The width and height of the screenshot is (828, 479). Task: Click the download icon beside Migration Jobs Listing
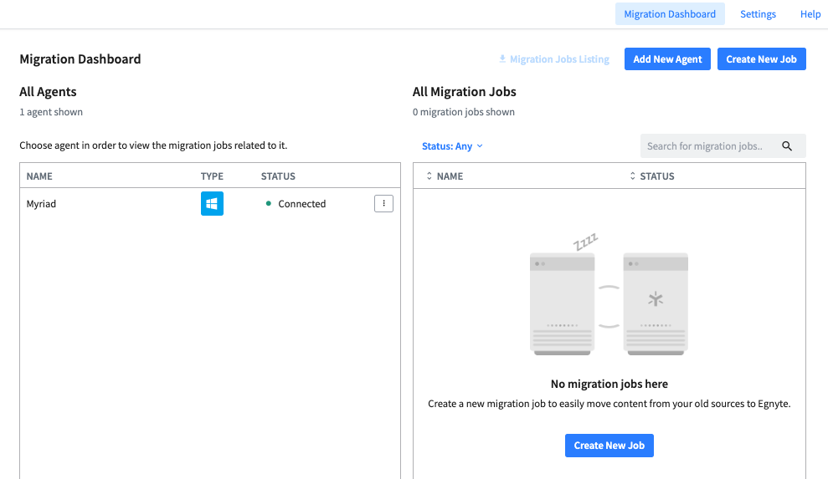pos(502,59)
